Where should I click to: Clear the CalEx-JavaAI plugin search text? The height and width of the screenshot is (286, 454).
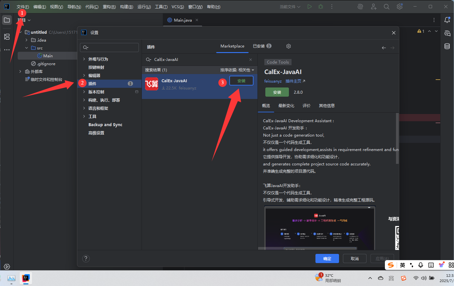[251, 60]
